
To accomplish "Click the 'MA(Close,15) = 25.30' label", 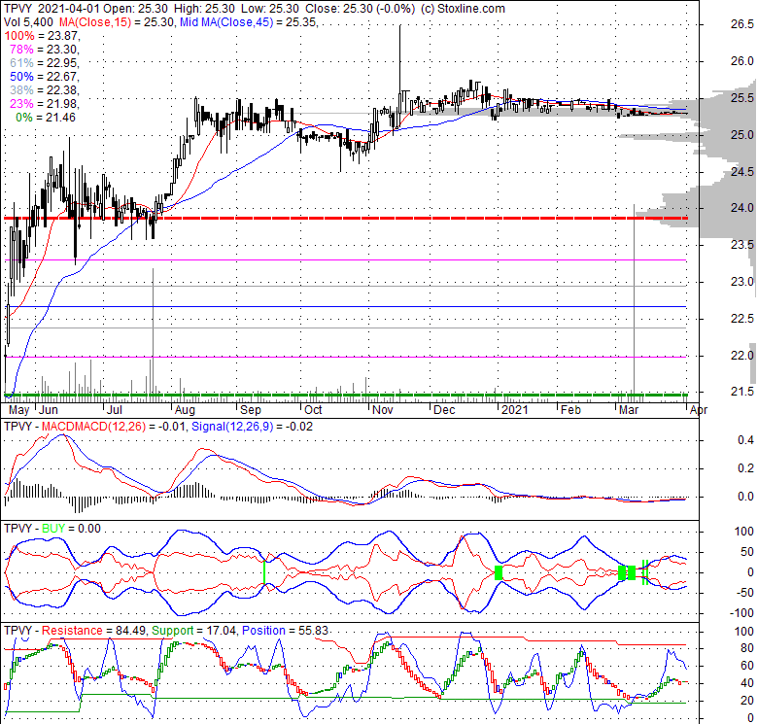I will coord(116,21).
